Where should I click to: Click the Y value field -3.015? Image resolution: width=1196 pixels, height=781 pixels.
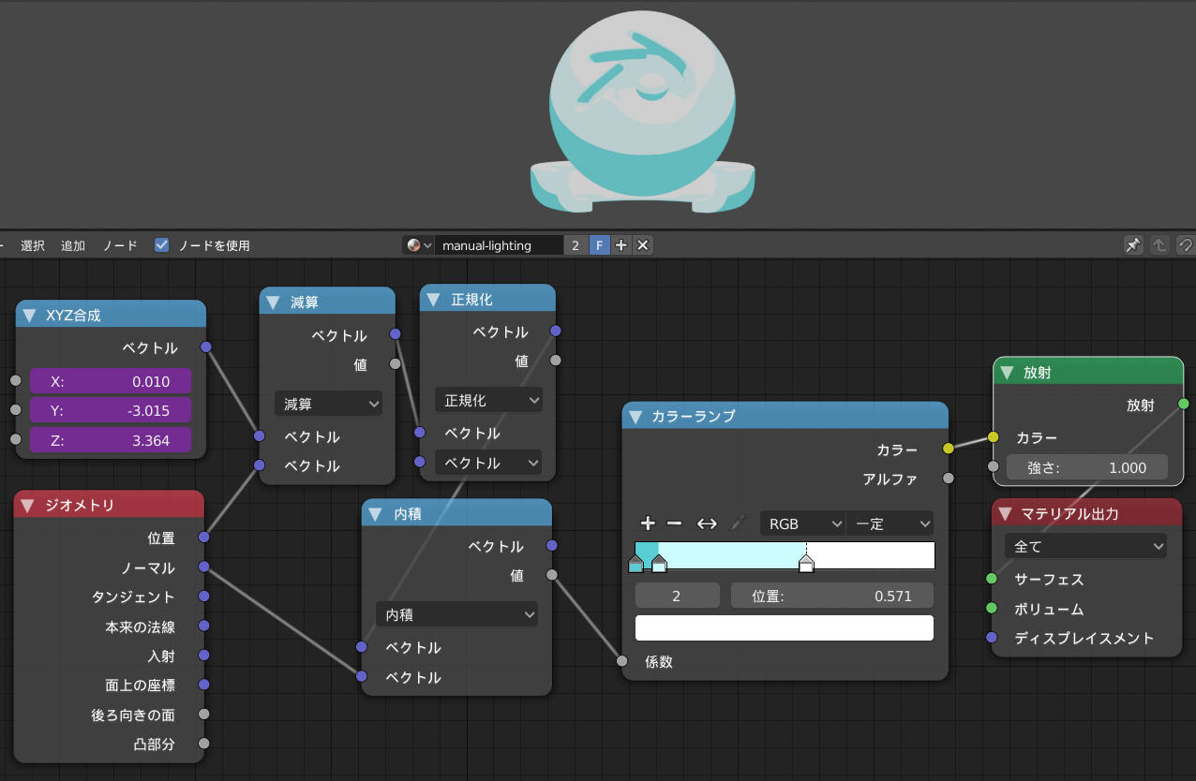[111, 410]
